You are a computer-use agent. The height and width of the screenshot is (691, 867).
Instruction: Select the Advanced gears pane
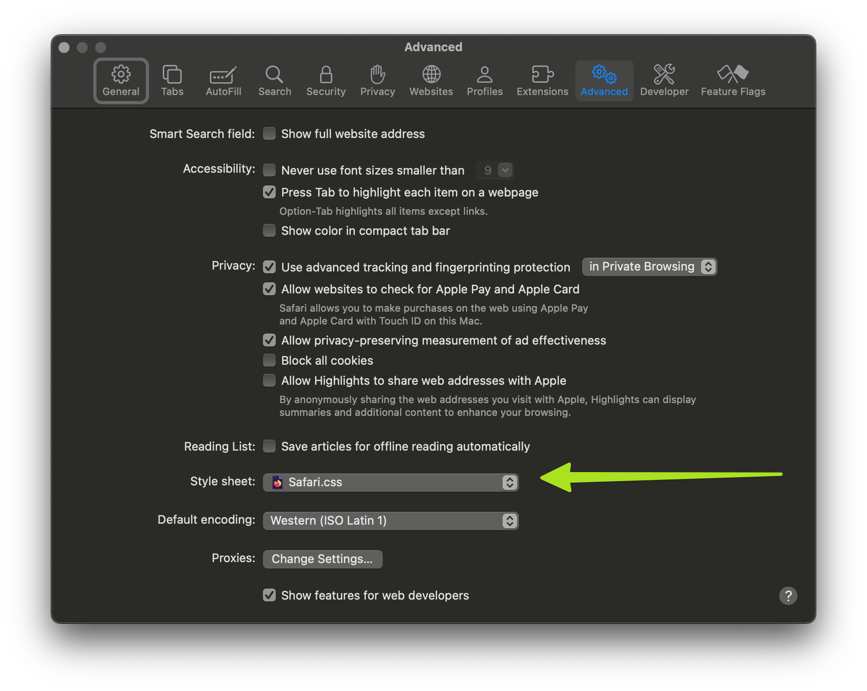pyautogui.click(x=604, y=80)
